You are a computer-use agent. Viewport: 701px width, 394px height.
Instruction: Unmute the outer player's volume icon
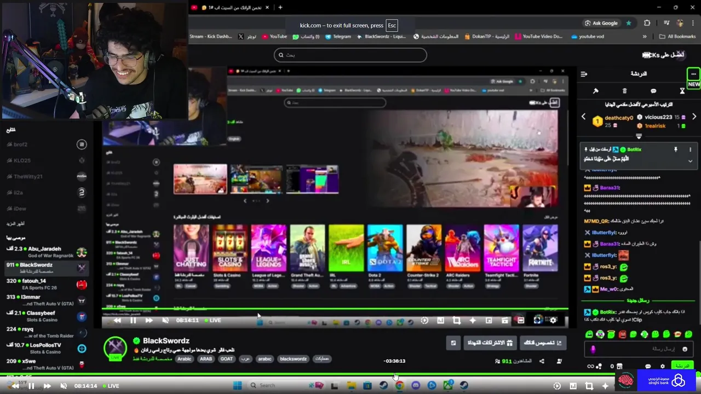64,386
